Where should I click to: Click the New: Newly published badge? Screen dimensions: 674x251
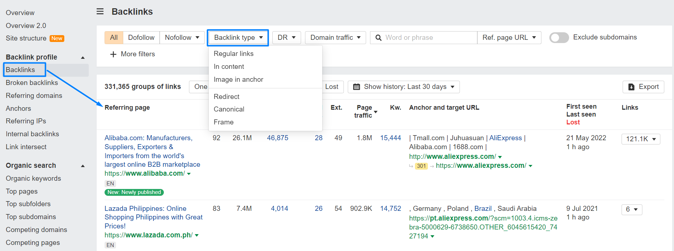pos(134,193)
